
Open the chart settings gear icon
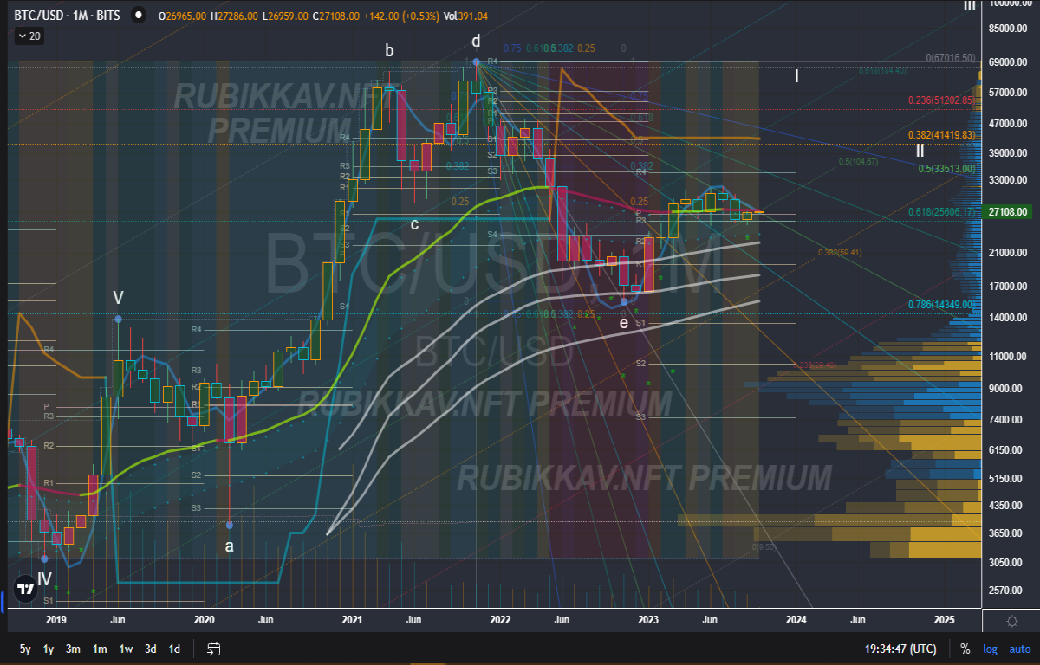click(1011, 621)
